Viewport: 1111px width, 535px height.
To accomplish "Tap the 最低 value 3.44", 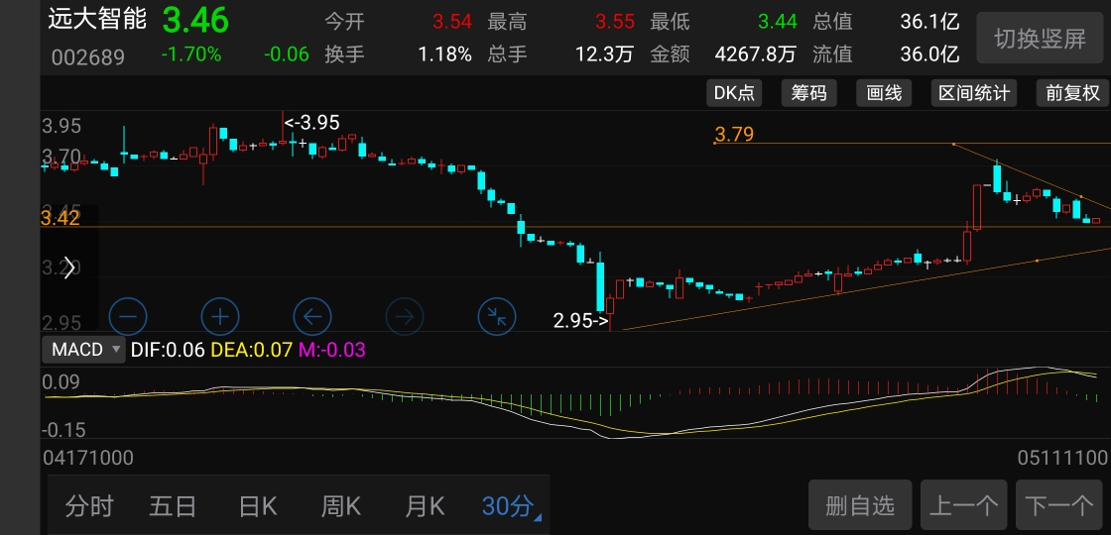I will [x=778, y=21].
